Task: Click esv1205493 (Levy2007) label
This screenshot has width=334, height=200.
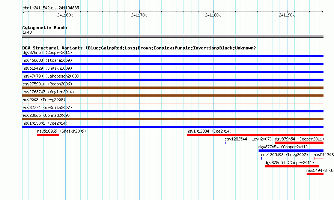Action: pyautogui.click(x=284, y=155)
